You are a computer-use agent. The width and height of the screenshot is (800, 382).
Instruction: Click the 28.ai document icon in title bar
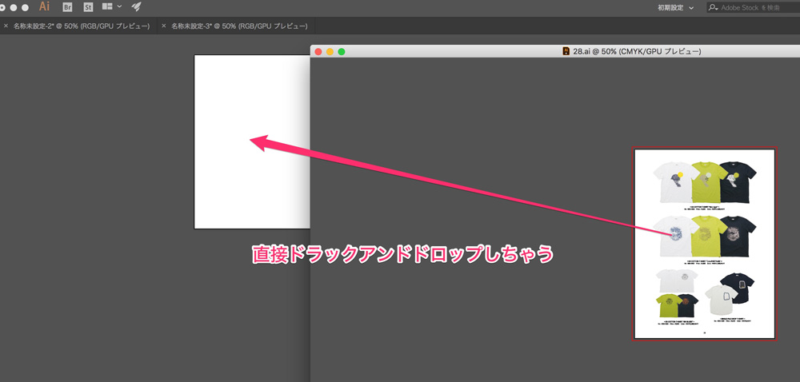coord(566,51)
